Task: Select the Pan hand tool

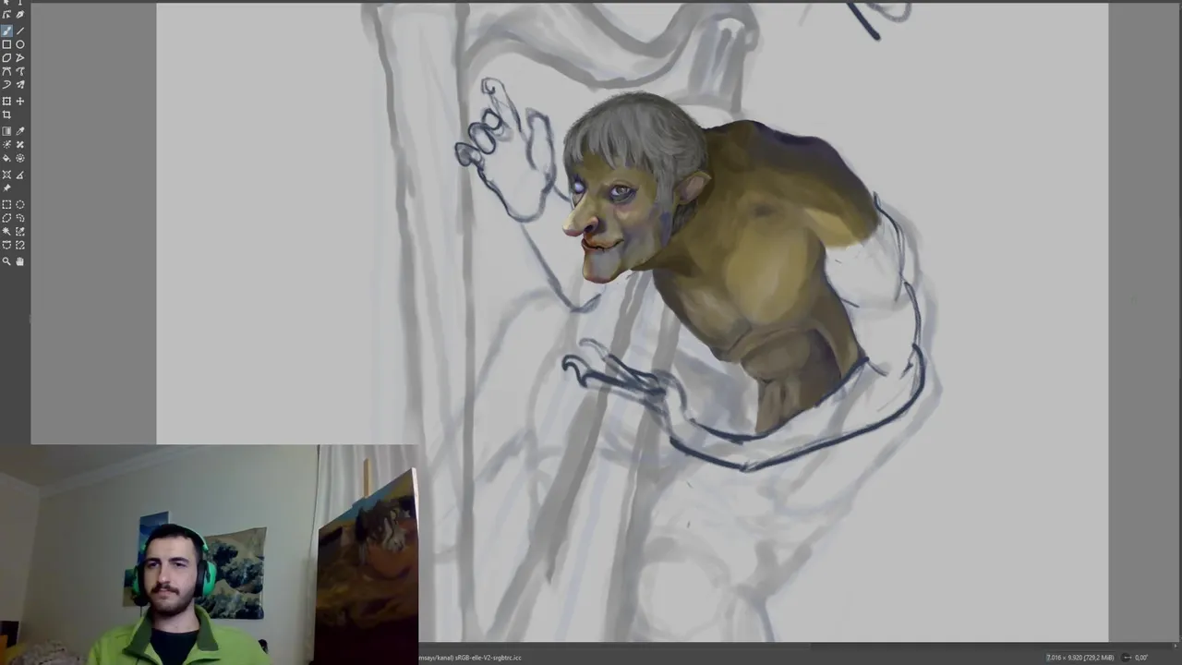Action: pos(20,261)
